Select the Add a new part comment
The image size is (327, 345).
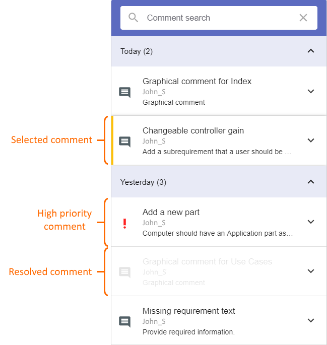[171, 212]
